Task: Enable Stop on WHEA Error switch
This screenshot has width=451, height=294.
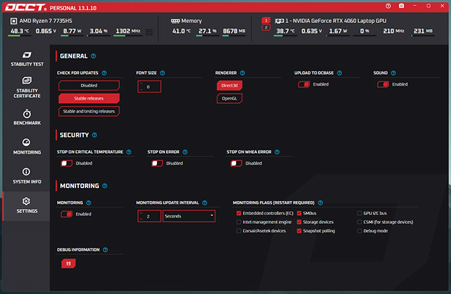Action: tap(236, 163)
